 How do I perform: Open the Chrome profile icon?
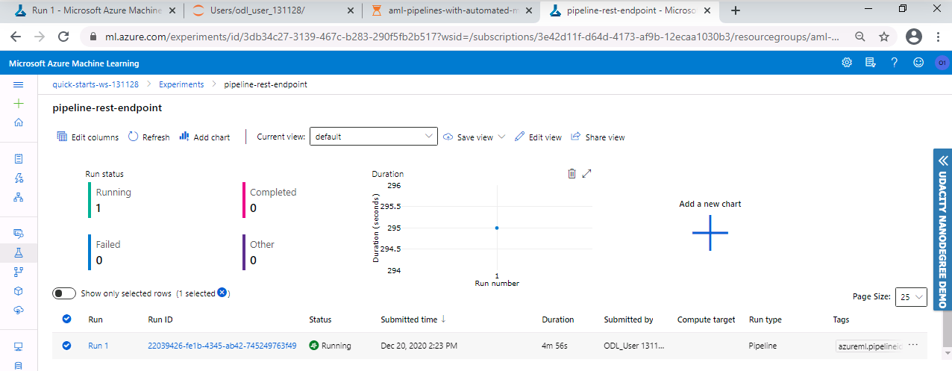(913, 36)
